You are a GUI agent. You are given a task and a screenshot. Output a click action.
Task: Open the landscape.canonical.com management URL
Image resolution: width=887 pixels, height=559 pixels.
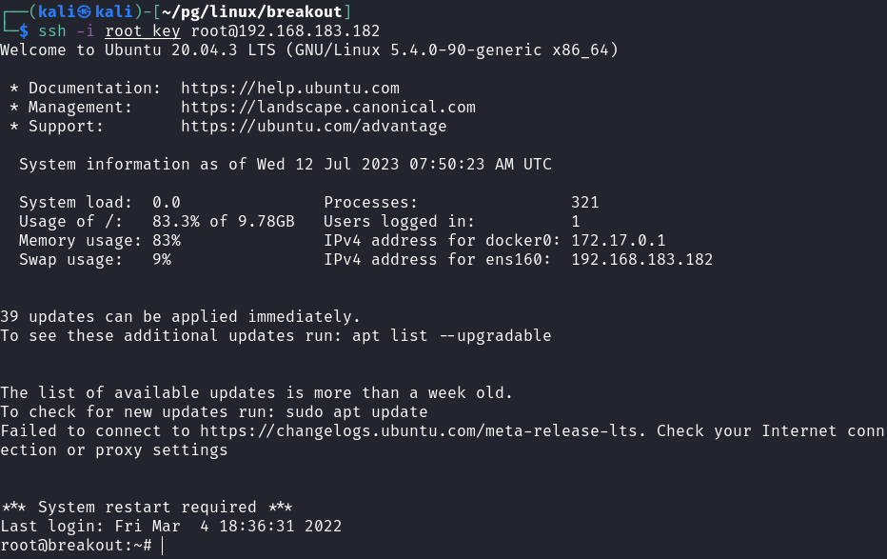[x=328, y=108]
